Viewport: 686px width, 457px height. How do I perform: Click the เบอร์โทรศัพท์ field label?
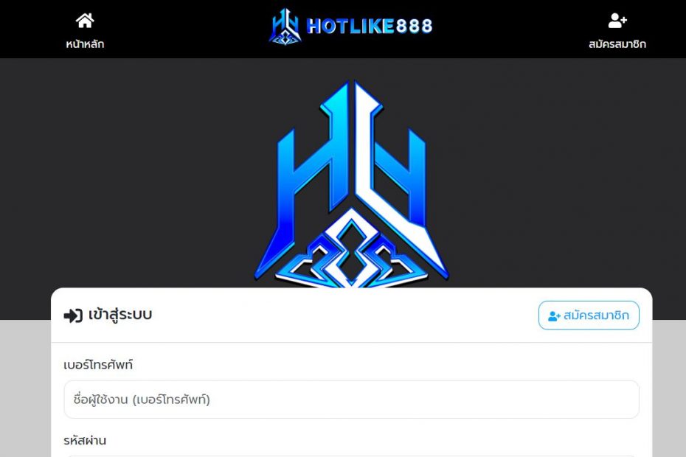coord(98,365)
